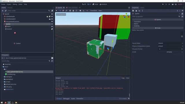
Task: Go to previous edited object in Inspector
Action: (x=177, y=11)
